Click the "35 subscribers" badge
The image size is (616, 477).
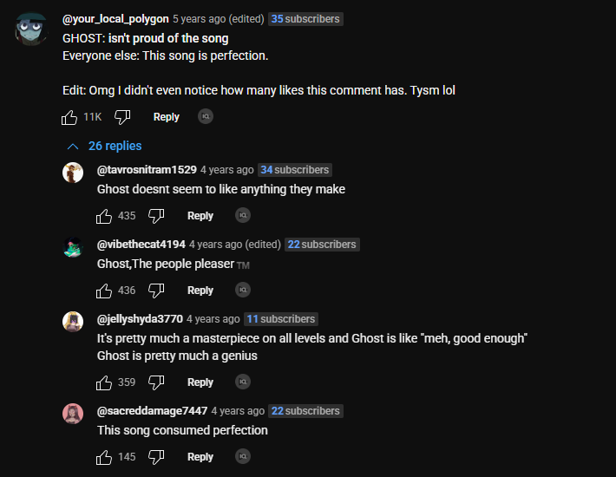tap(305, 19)
